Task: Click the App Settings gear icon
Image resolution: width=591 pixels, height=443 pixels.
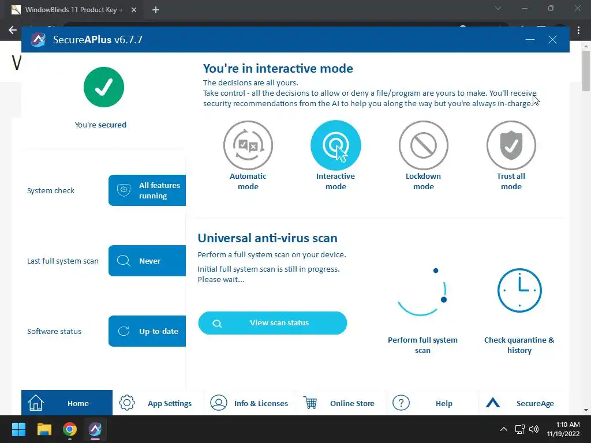Action: click(x=127, y=403)
